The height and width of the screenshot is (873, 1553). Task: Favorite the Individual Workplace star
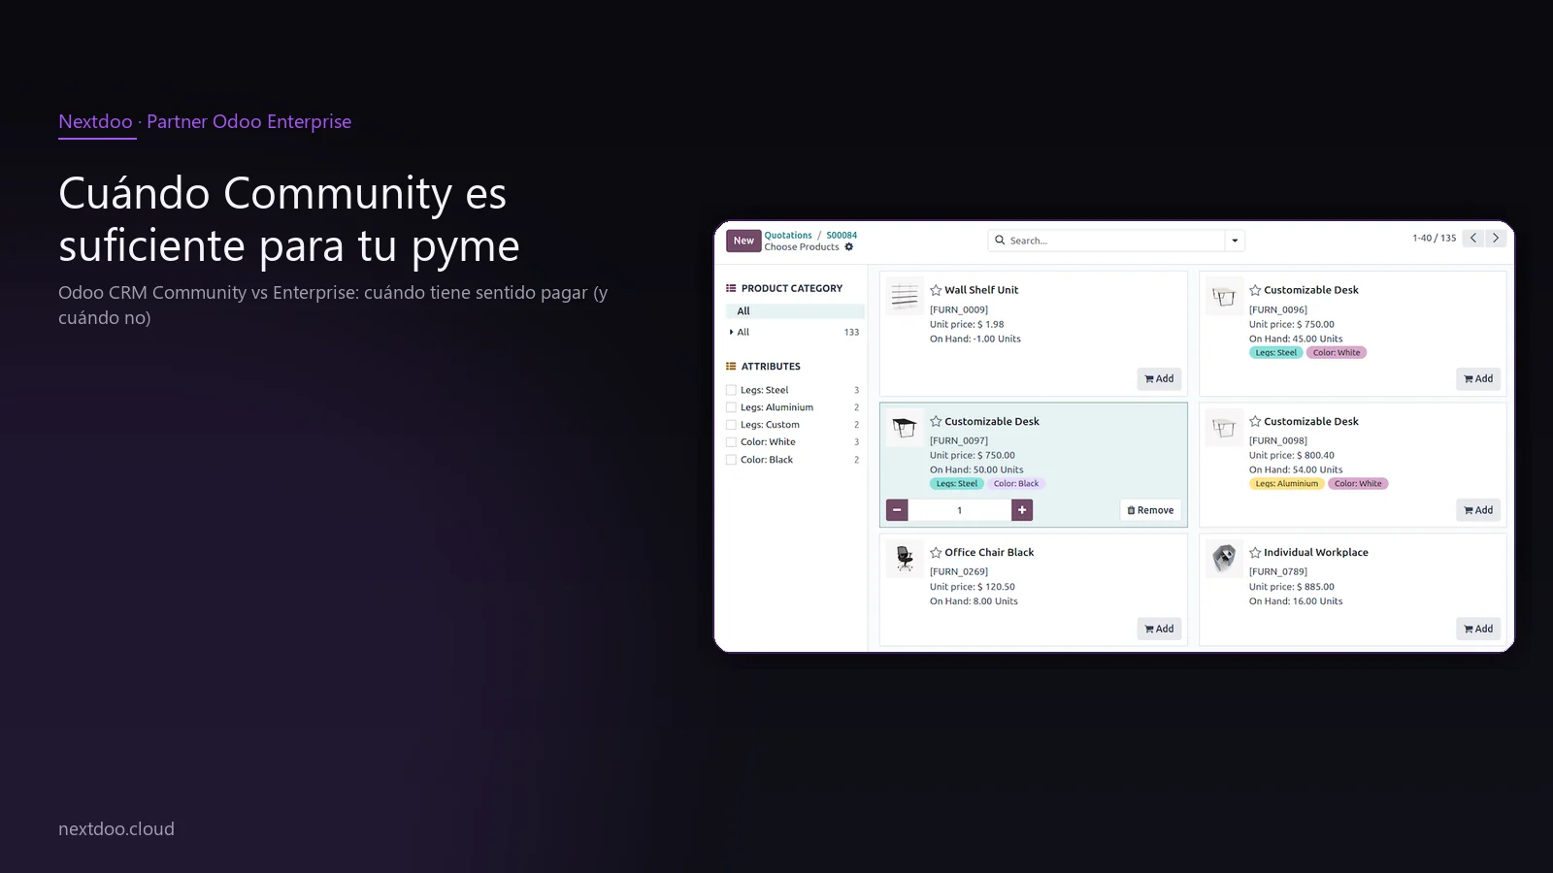pyautogui.click(x=1255, y=552)
